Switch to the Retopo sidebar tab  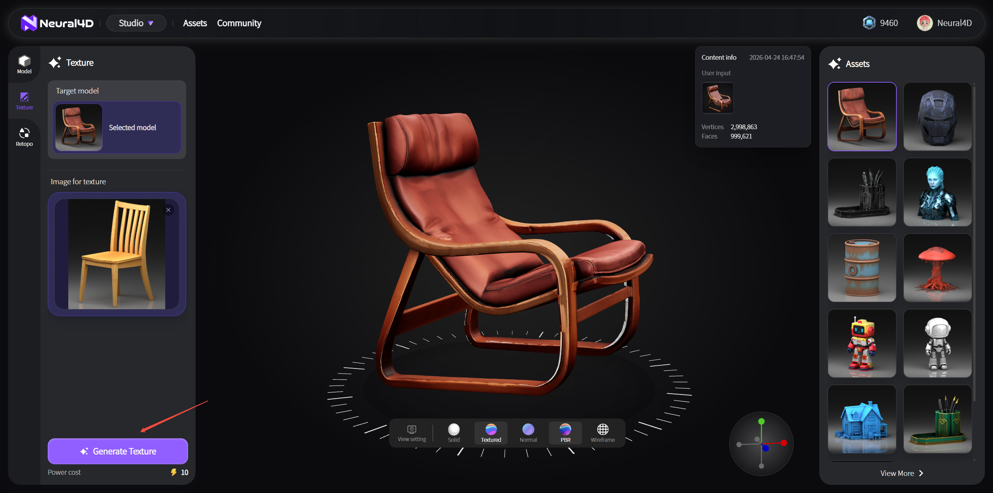(24, 137)
